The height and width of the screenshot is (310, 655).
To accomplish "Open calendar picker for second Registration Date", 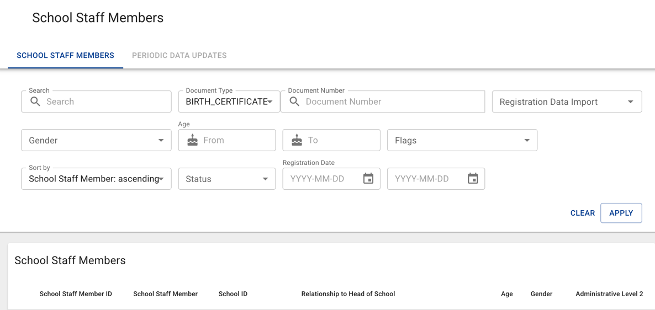I will [x=473, y=179].
